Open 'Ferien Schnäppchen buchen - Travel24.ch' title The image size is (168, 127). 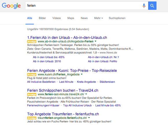63,90
